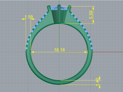Select the 18.16 inner diameter dimension text
The height and width of the screenshot is (92, 123).
[59, 50]
